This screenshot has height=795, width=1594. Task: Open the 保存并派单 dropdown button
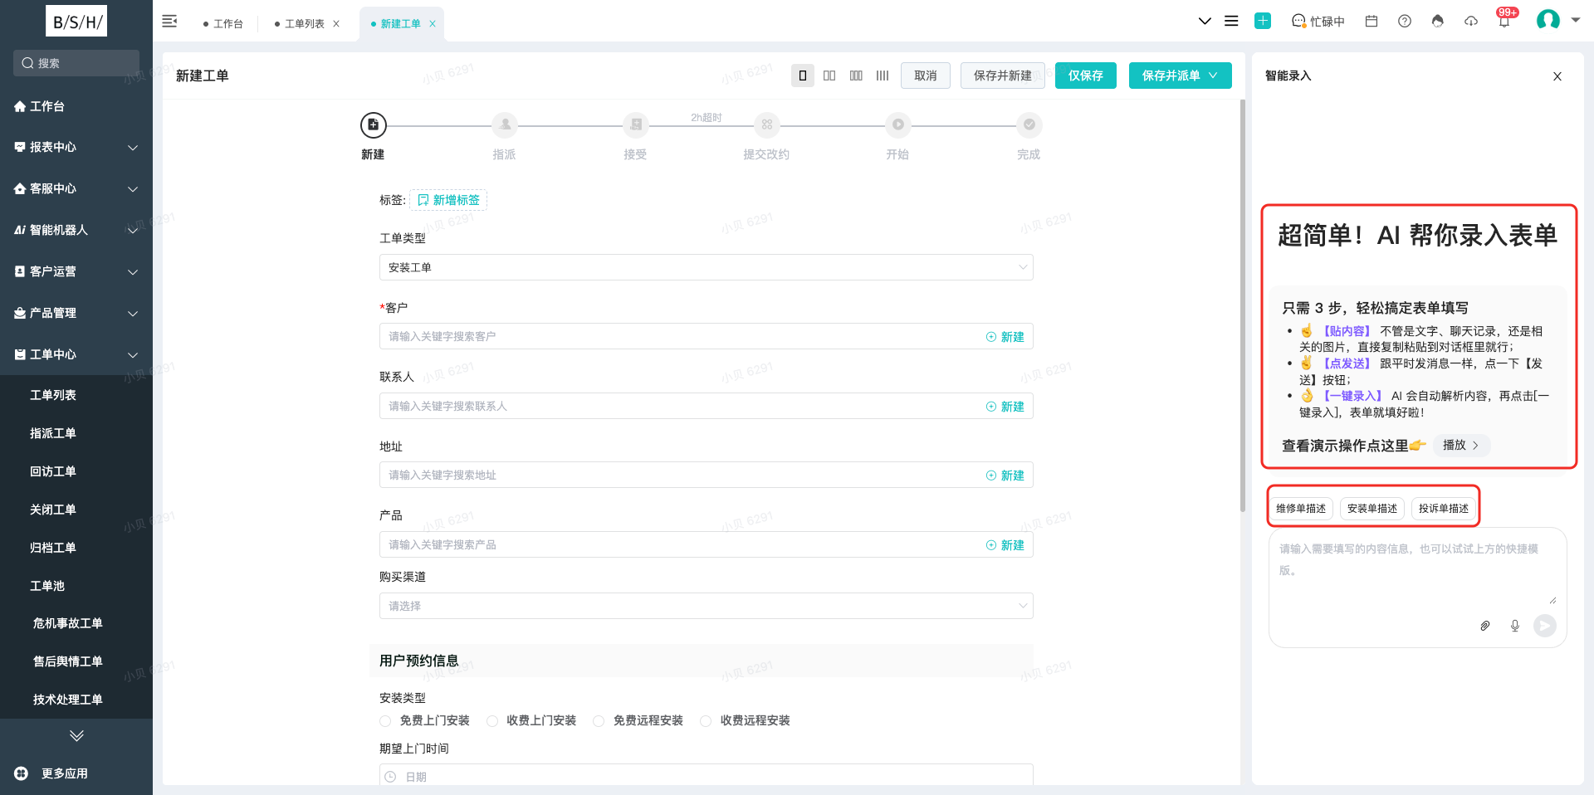coord(1181,76)
